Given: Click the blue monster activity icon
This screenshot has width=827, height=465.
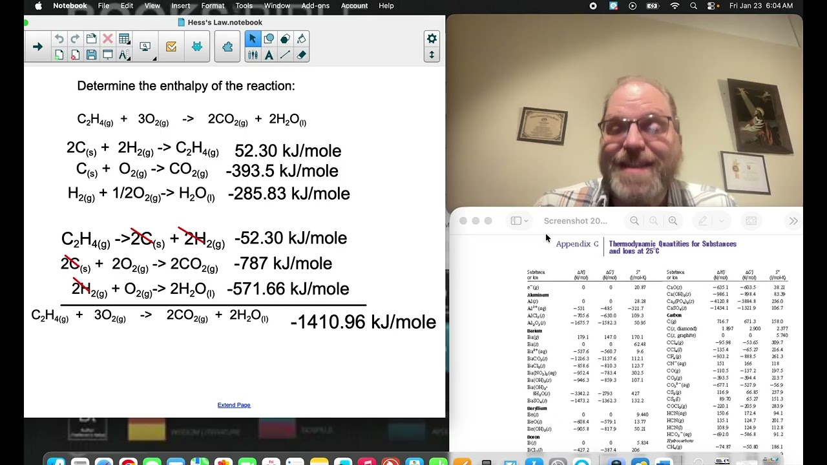Looking at the screenshot, I should click(197, 47).
